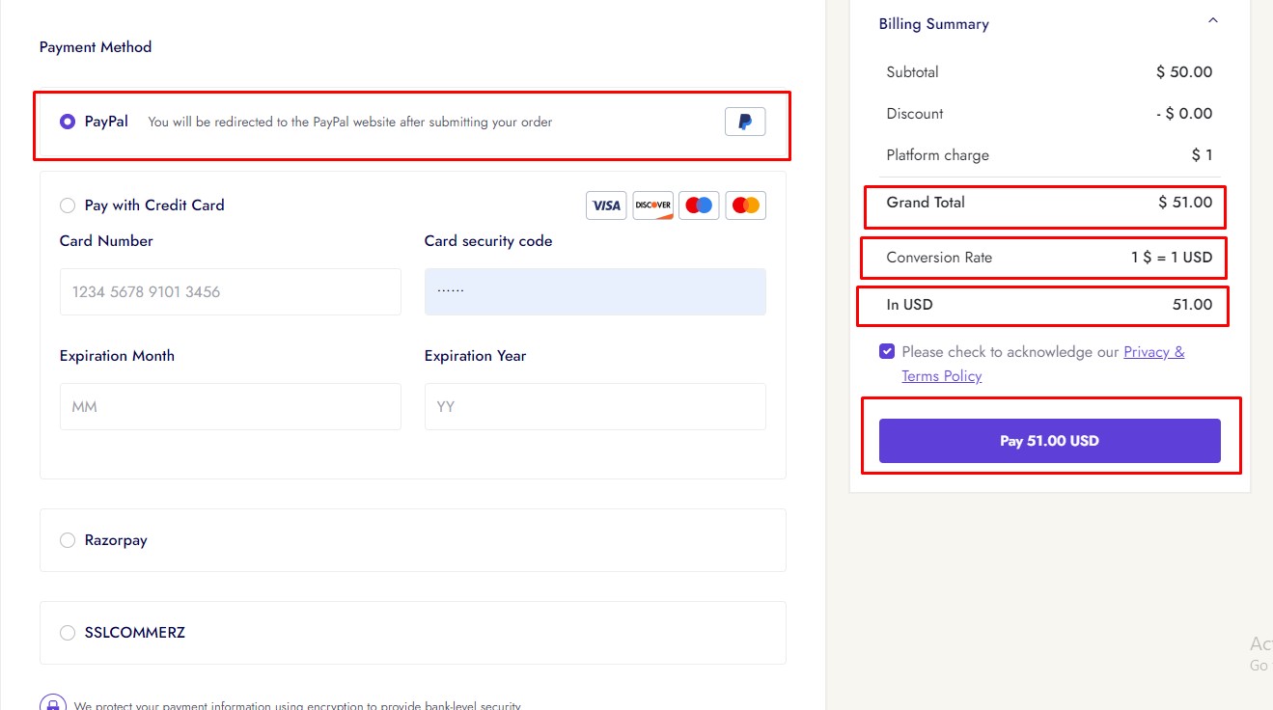Select the PayPal payment option

[68, 122]
